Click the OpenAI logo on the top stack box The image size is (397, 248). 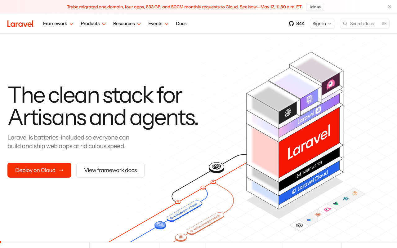[x=288, y=112]
